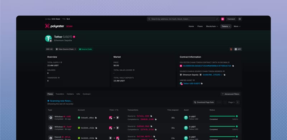Open the View Source Chain dropdown
This screenshot has height=140, width=287.
tap(66, 49)
